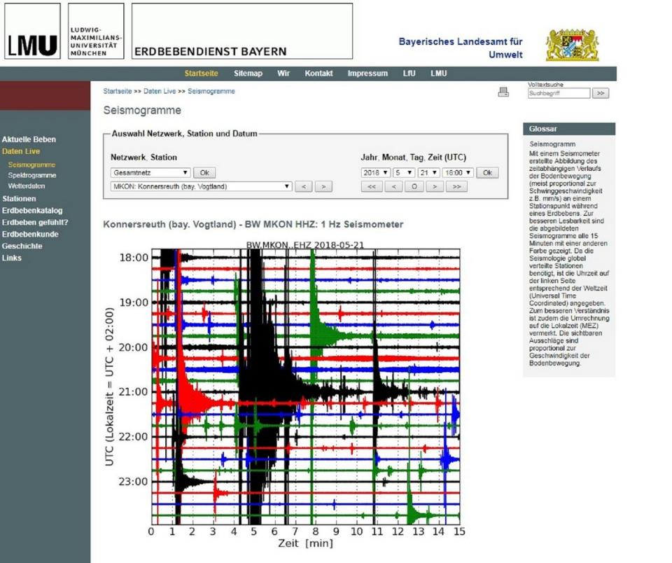Click the Konnersreuth station heading text
672x563 pixels.
pyautogui.click(x=253, y=224)
